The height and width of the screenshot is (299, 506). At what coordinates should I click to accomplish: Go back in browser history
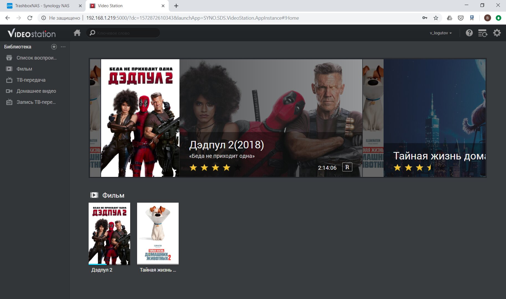[8, 18]
